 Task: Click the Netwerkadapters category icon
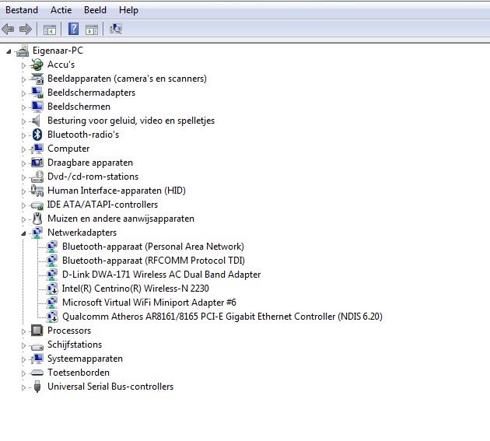tap(37, 233)
